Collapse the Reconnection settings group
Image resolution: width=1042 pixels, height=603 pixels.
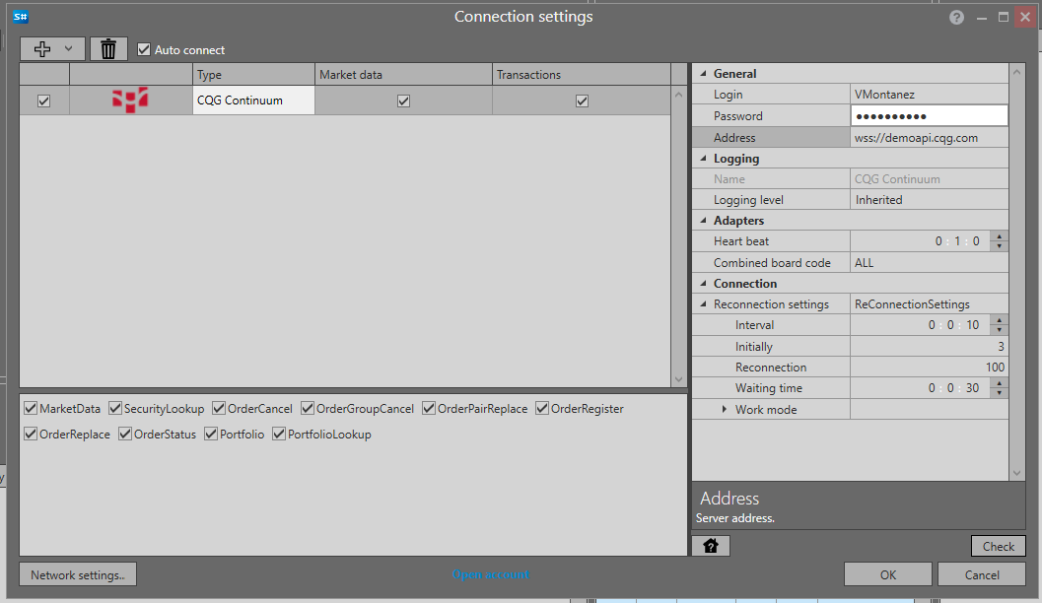703,304
